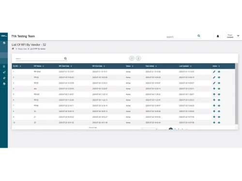Click the eye icon in row 6
Screen dimensions: 242x181
click(219, 100)
